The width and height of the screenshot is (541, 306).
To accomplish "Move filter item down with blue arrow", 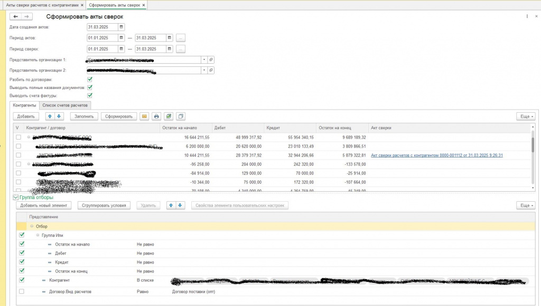I will 180,205.
